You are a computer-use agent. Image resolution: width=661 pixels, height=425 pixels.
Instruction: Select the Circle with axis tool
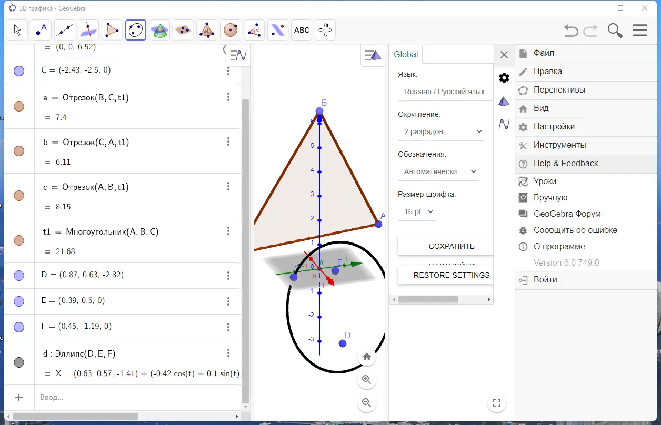coord(136,30)
